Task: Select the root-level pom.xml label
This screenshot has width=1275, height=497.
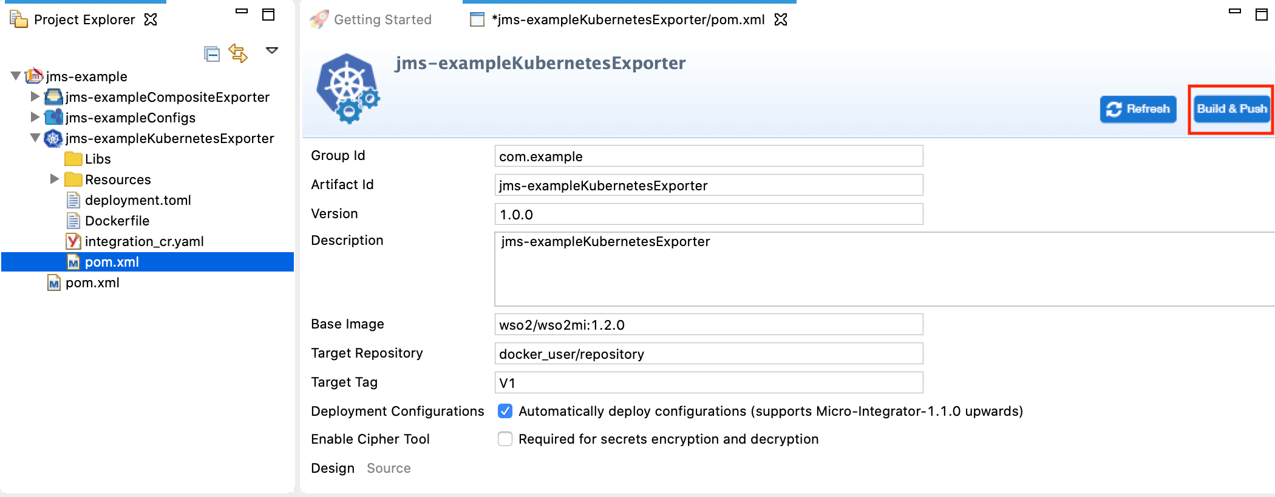Action: tap(92, 282)
